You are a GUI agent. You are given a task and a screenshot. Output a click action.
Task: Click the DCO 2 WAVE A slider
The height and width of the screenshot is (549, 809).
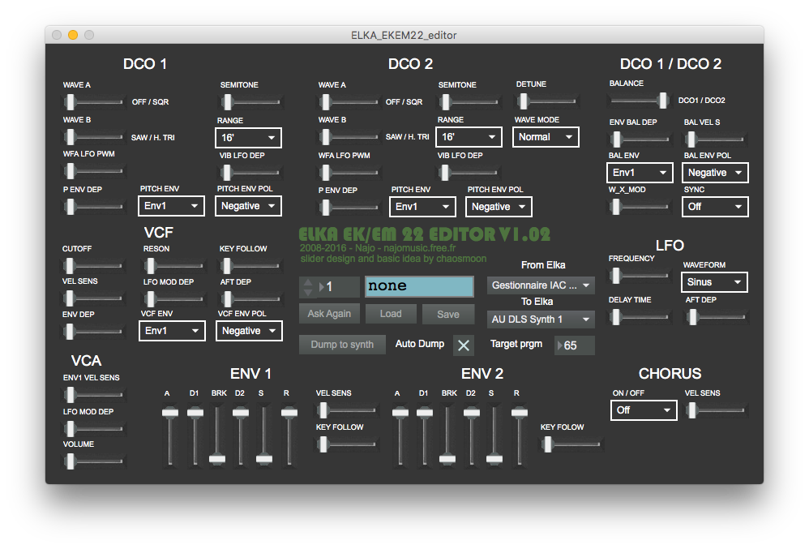coord(349,102)
